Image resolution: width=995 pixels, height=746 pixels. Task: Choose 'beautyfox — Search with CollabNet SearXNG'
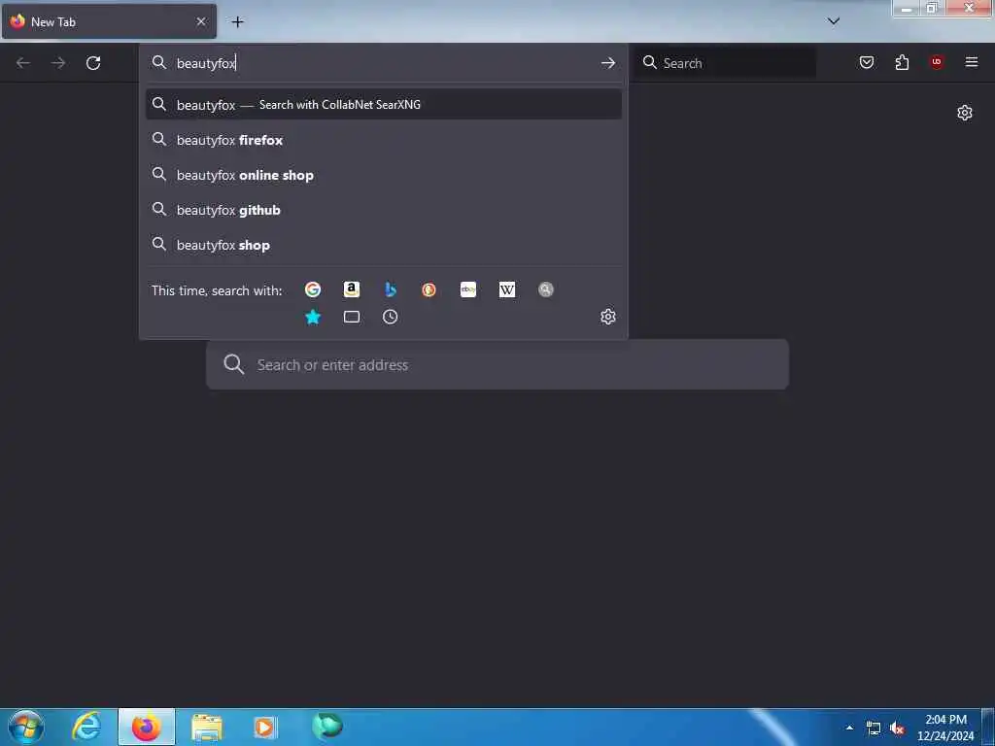tap(383, 105)
